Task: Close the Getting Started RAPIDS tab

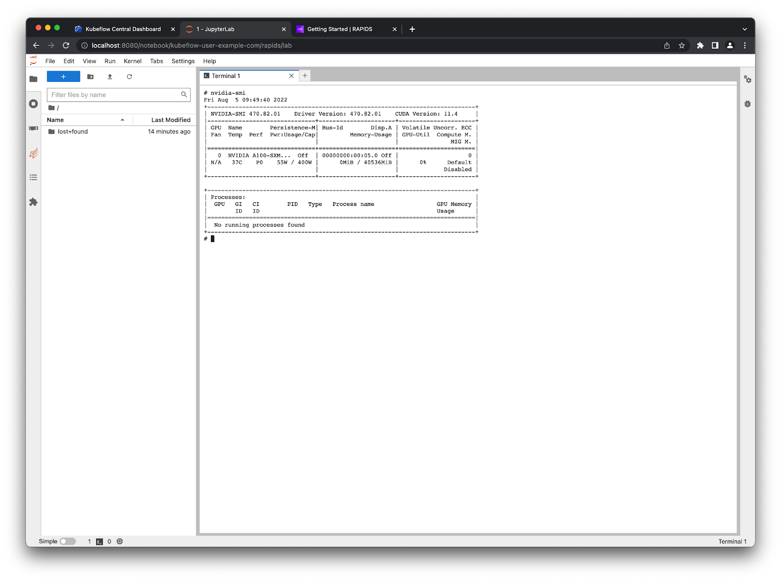Action: [x=394, y=29]
